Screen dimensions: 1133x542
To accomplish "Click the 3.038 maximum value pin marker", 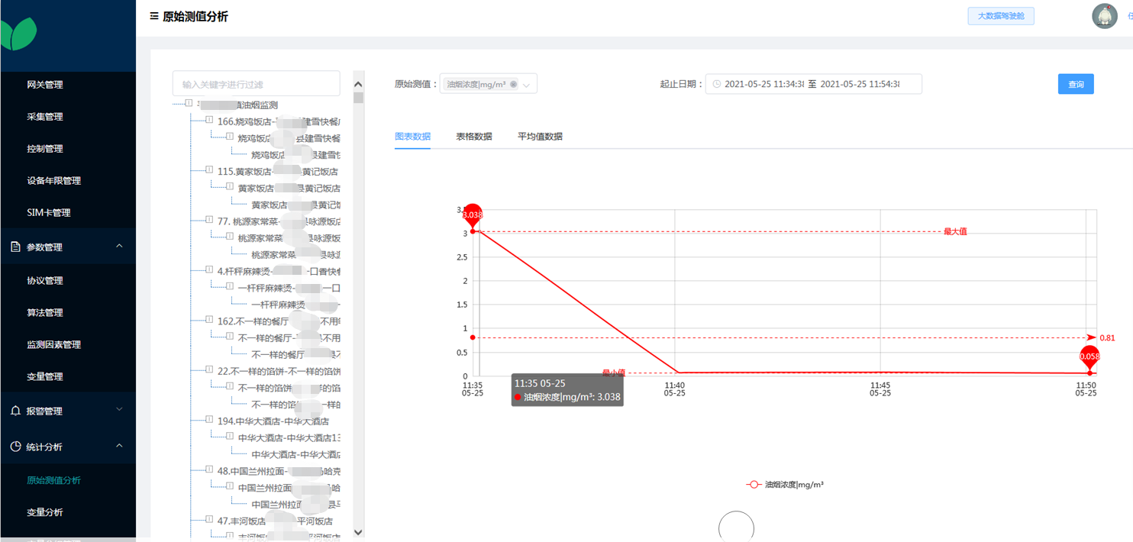I will (473, 215).
